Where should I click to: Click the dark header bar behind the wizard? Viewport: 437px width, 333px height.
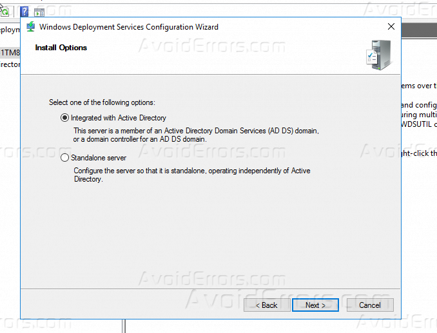click(418, 30)
